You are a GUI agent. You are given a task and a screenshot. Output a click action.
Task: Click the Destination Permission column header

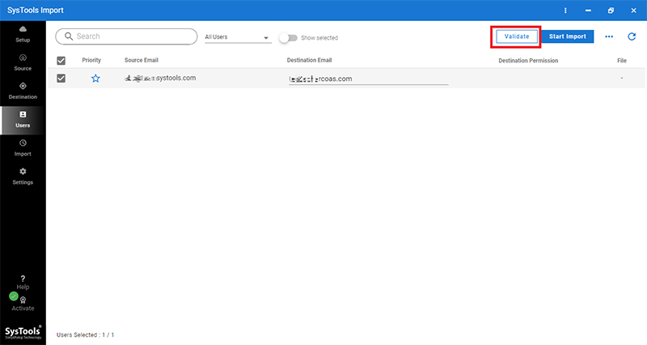coord(528,60)
